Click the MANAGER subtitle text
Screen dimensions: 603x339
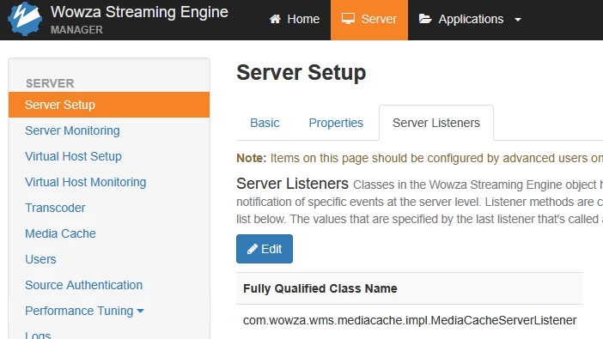76,30
